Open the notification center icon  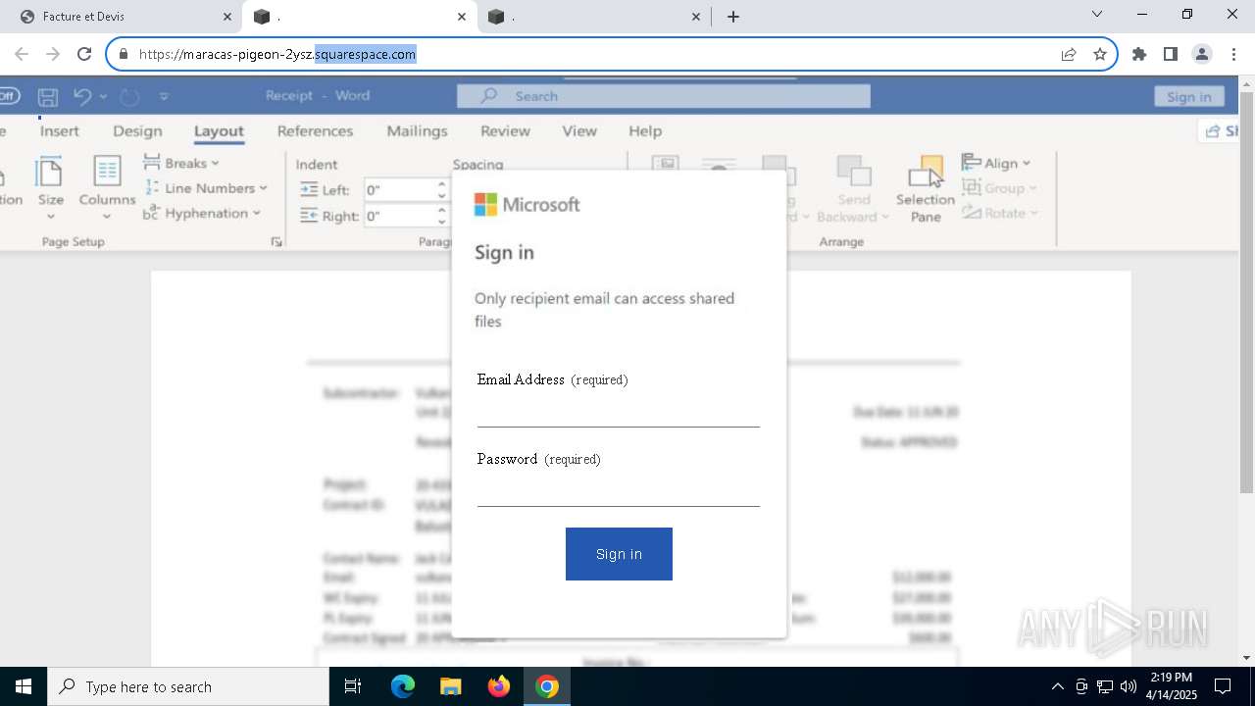[x=1224, y=686]
